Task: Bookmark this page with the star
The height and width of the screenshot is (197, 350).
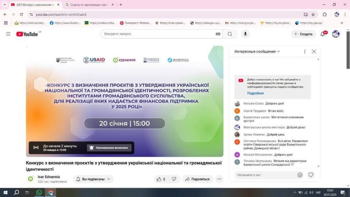Action: pos(313,15)
